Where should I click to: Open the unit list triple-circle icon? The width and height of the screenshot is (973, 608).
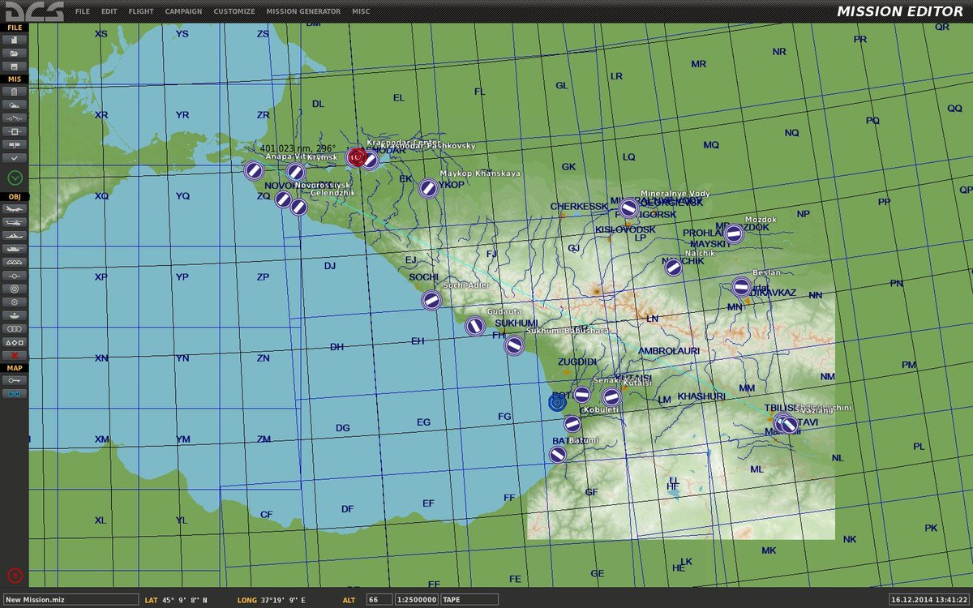point(15,328)
